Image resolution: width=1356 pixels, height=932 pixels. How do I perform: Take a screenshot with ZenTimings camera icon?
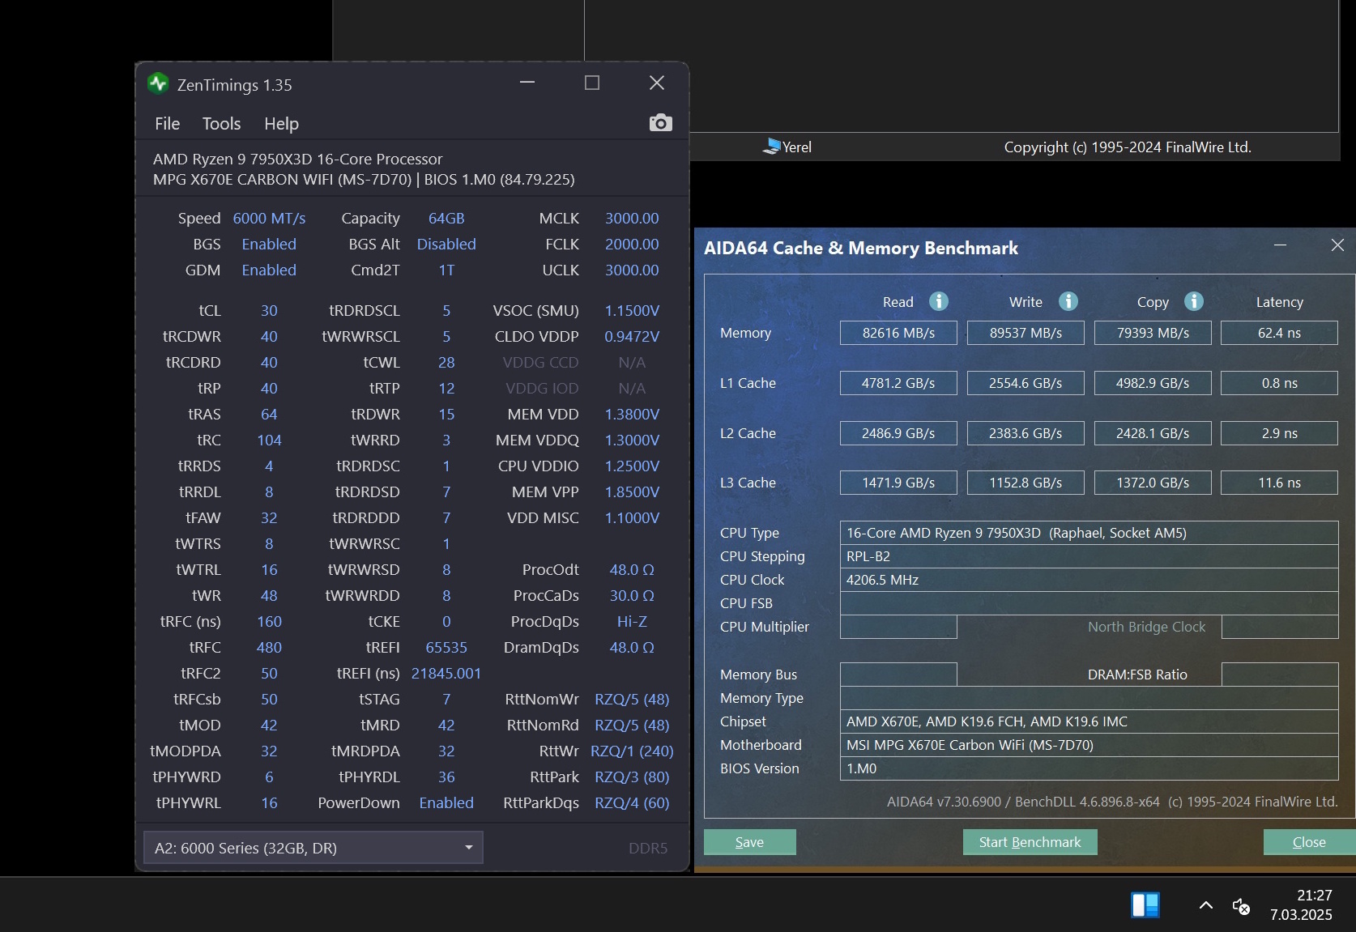click(x=660, y=123)
